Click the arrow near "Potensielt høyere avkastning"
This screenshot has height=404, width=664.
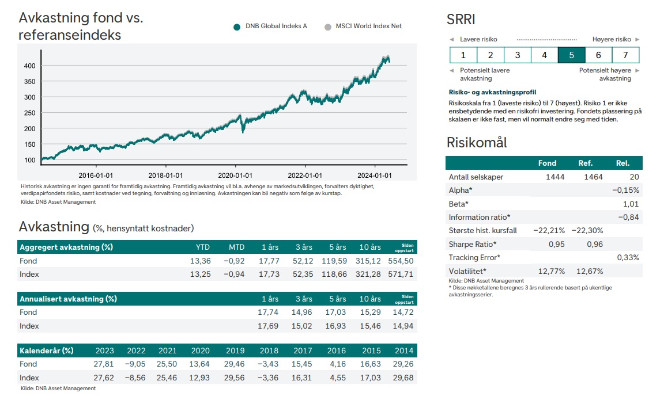pyautogui.click(x=637, y=70)
